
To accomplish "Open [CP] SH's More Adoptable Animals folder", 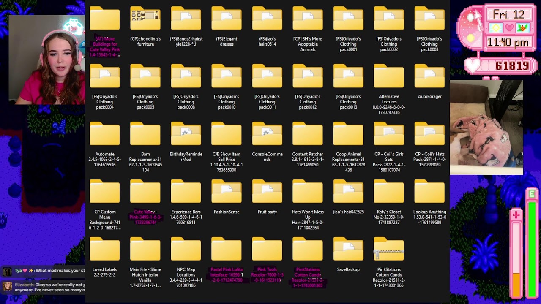I will [308, 19].
